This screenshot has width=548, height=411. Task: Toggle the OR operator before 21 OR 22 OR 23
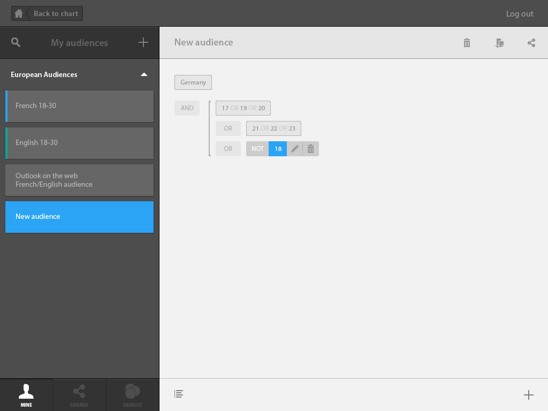click(228, 128)
